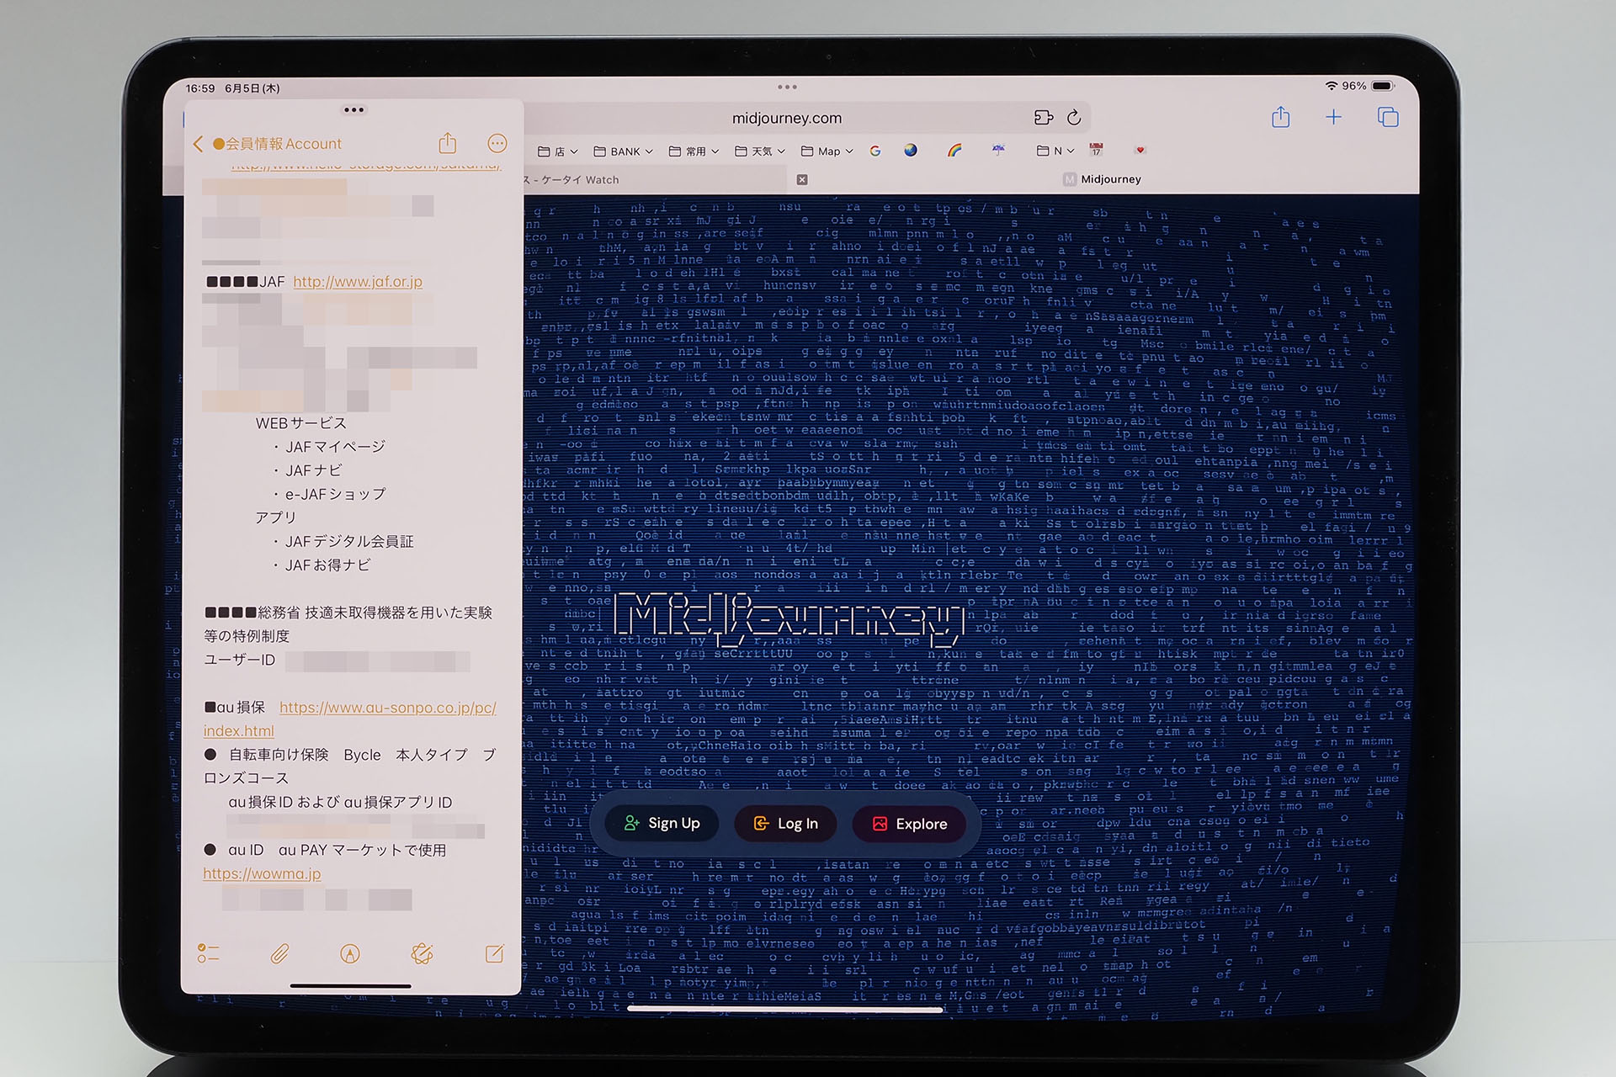Tap the checklist icon in Notes toolbar
Viewport: 1616px width, 1077px height.
(x=208, y=953)
